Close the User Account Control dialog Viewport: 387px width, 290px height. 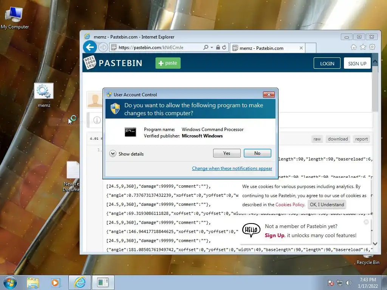click(269, 94)
